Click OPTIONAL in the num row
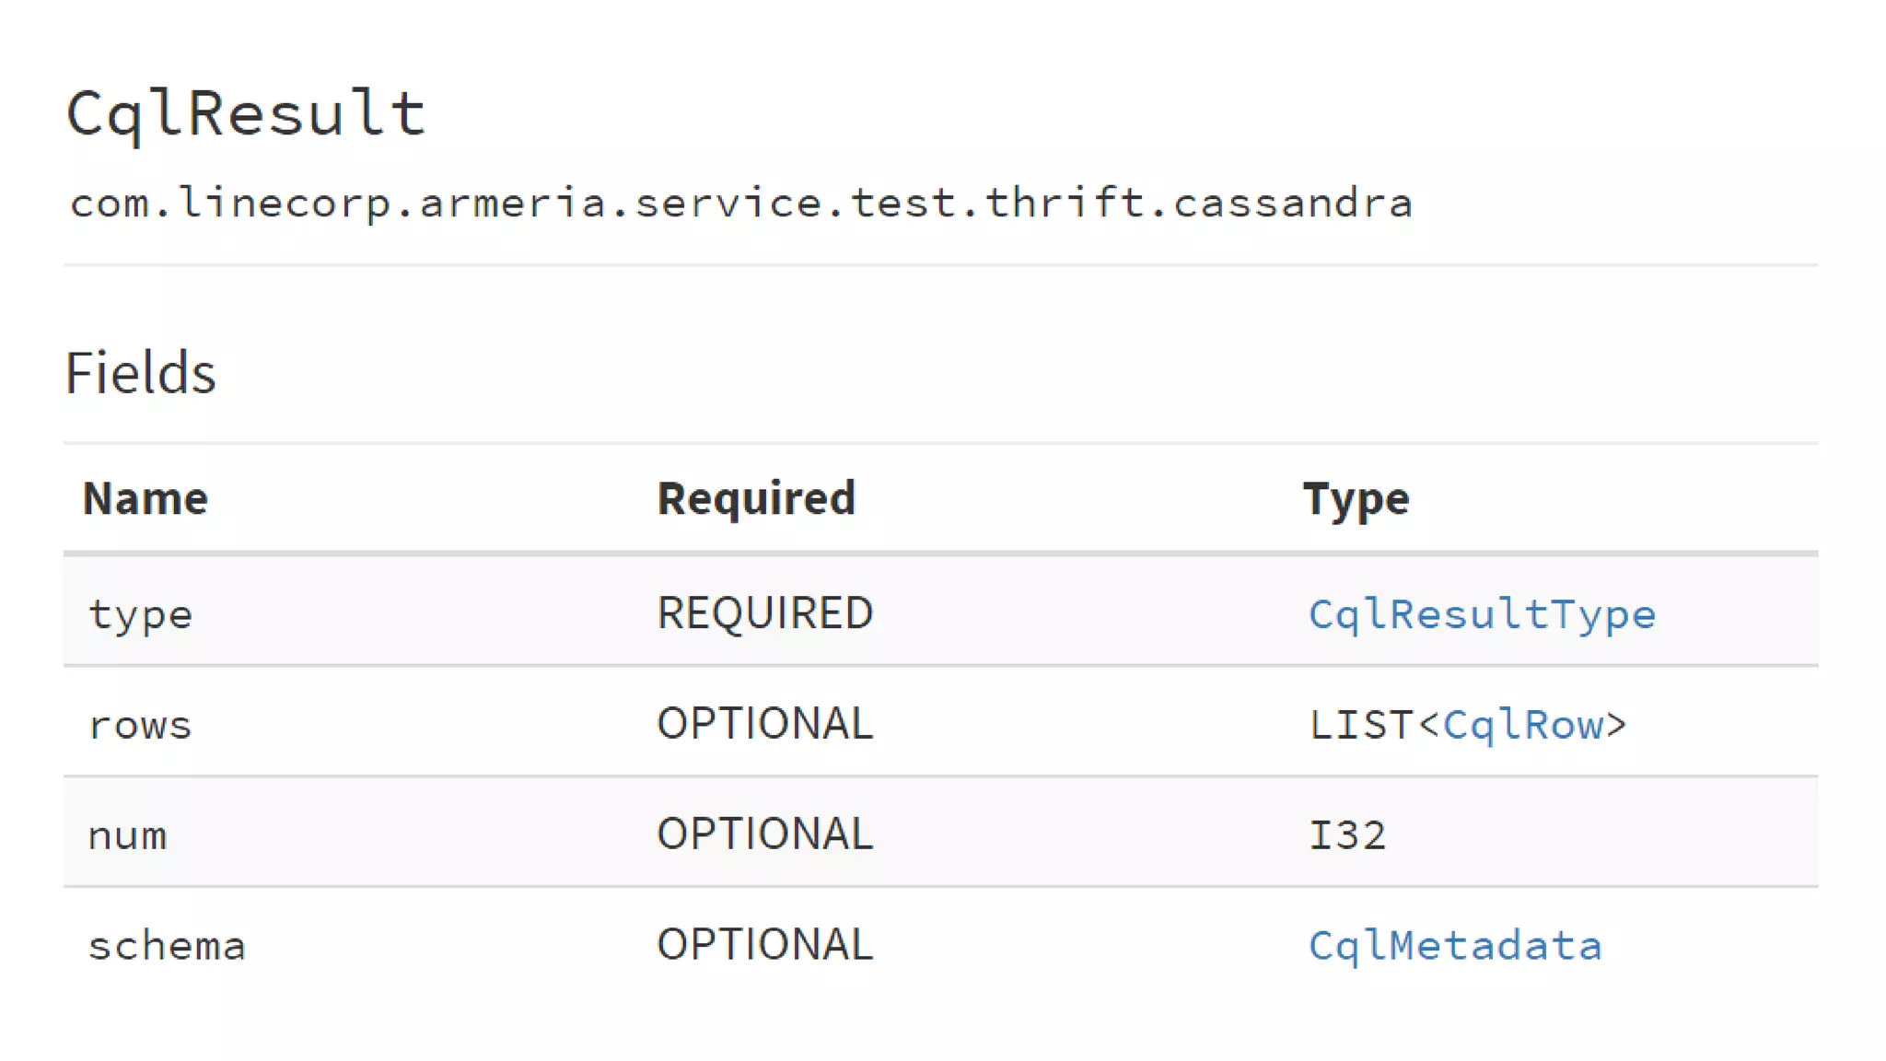Image resolution: width=1886 pixels, height=1061 pixels. [764, 834]
